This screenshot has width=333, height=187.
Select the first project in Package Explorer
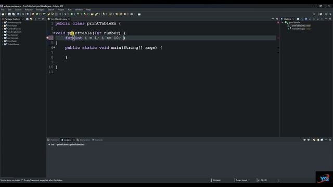pyautogui.click(x=14, y=22)
